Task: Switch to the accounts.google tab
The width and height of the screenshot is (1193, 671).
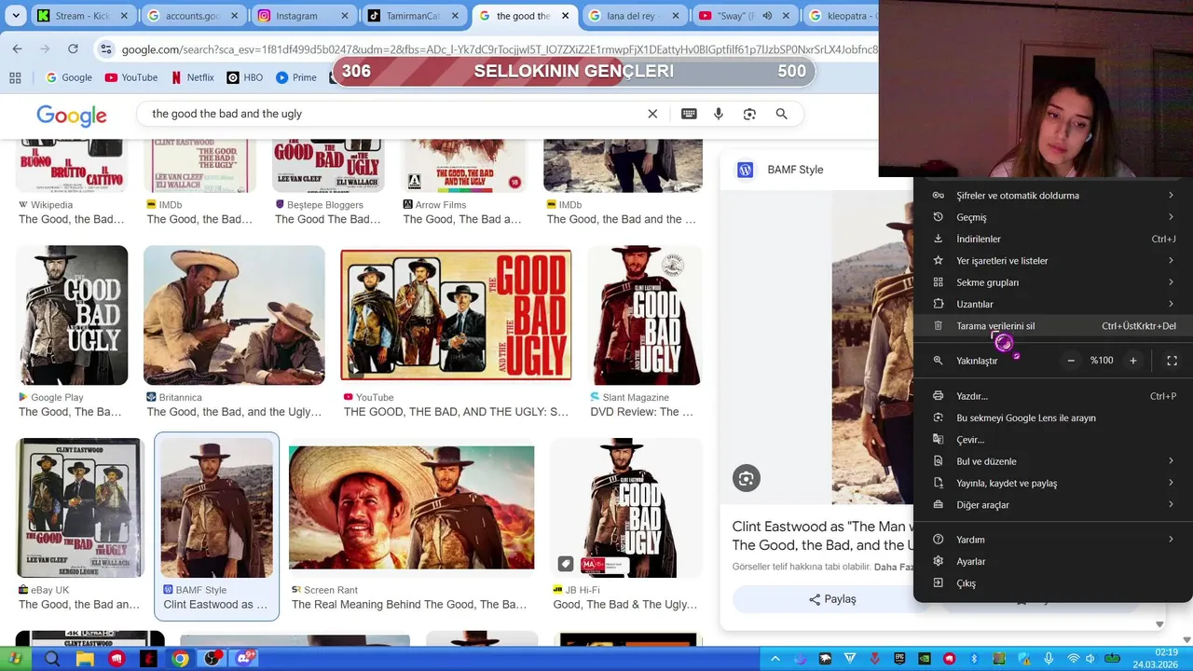Action: 192,16
